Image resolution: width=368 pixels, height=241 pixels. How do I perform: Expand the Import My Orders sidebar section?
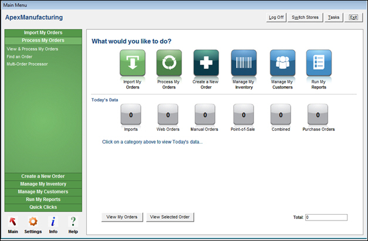coord(43,33)
